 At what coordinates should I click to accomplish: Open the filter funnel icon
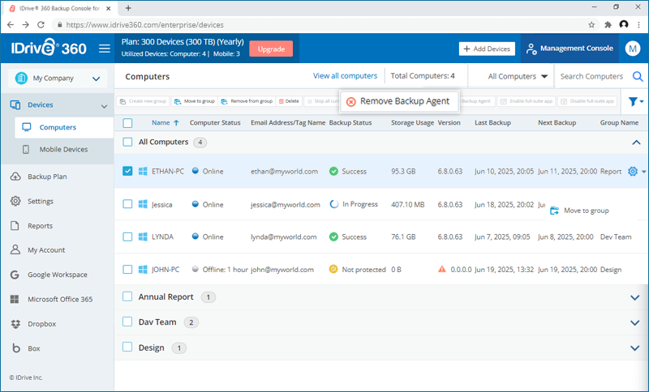pyautogui.click(x=634, y=102)
